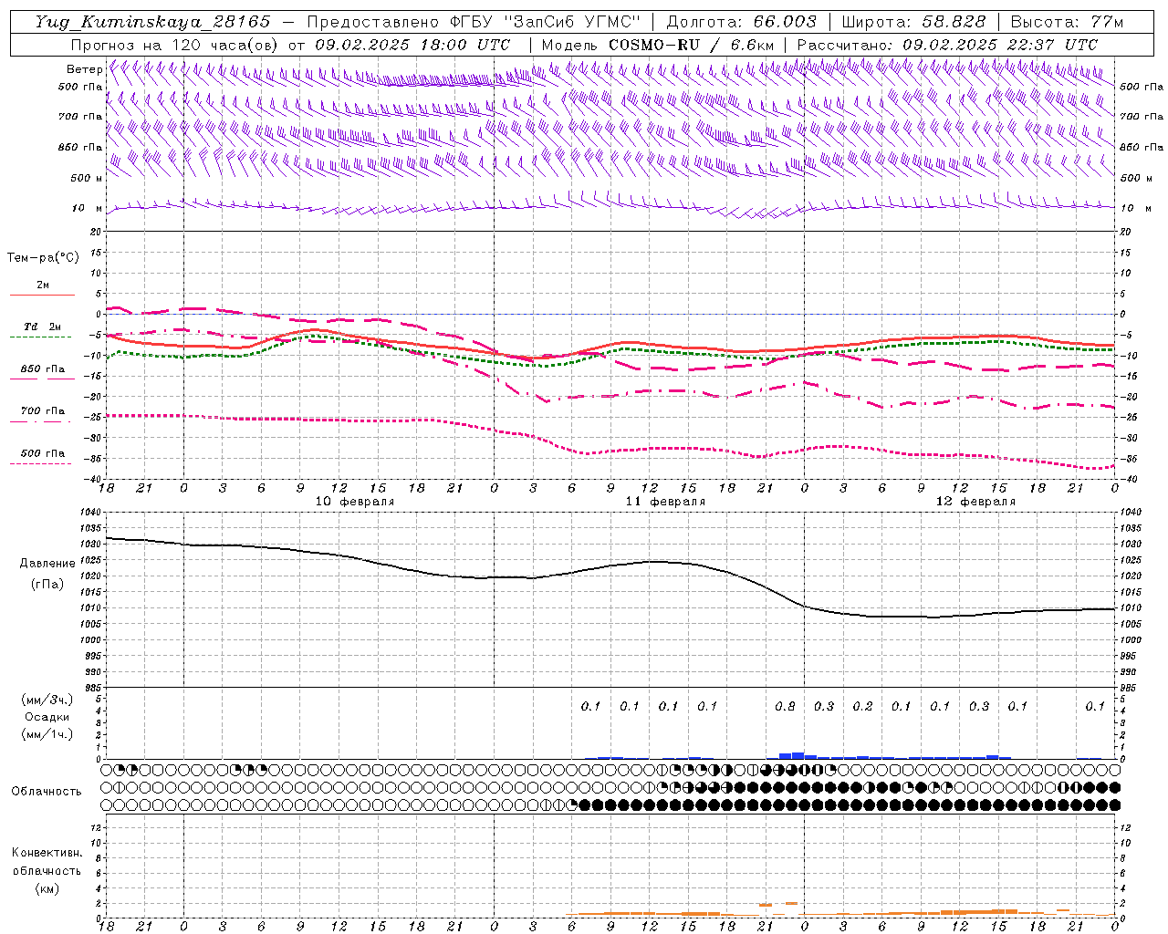Click the "10 февраля" date label
1168x934 pixels.
tap(355, 502)
